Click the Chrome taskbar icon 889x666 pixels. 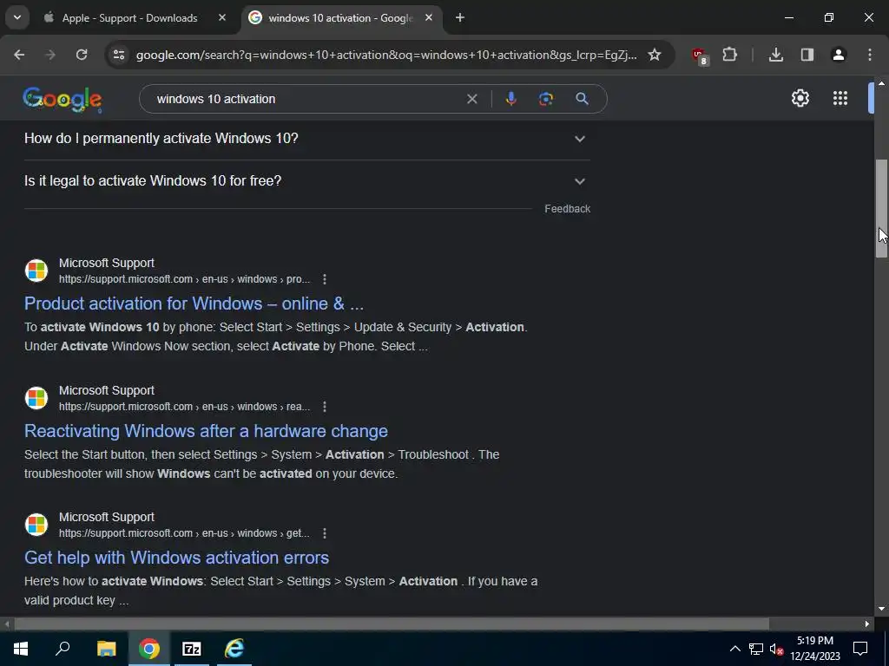pyautogui.click(x=149, y=649)
